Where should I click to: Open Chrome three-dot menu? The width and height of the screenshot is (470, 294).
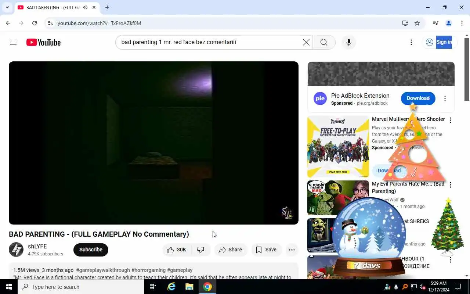point(462,23)
